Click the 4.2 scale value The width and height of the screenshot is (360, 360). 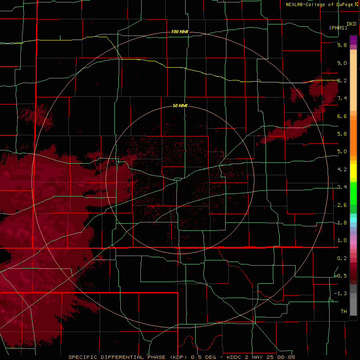[x=342, y=170]
